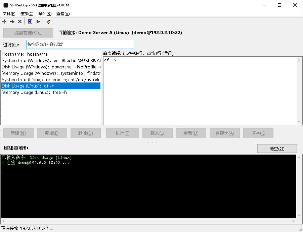Screen dimensions: 303x232
Task: Click inside the command editor containing df -h
Action: [x=200, y=91]
